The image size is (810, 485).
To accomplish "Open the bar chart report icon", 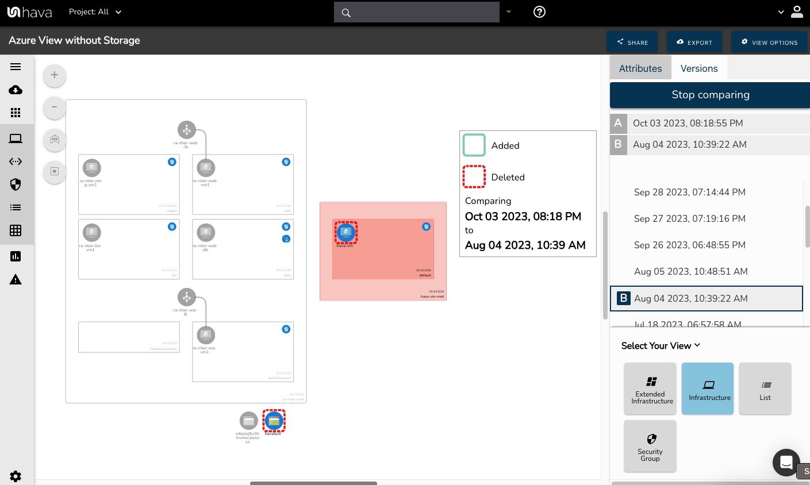I will coord(16,256).
